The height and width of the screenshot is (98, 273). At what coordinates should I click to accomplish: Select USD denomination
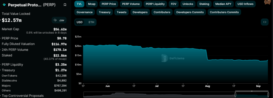[80, 22]
